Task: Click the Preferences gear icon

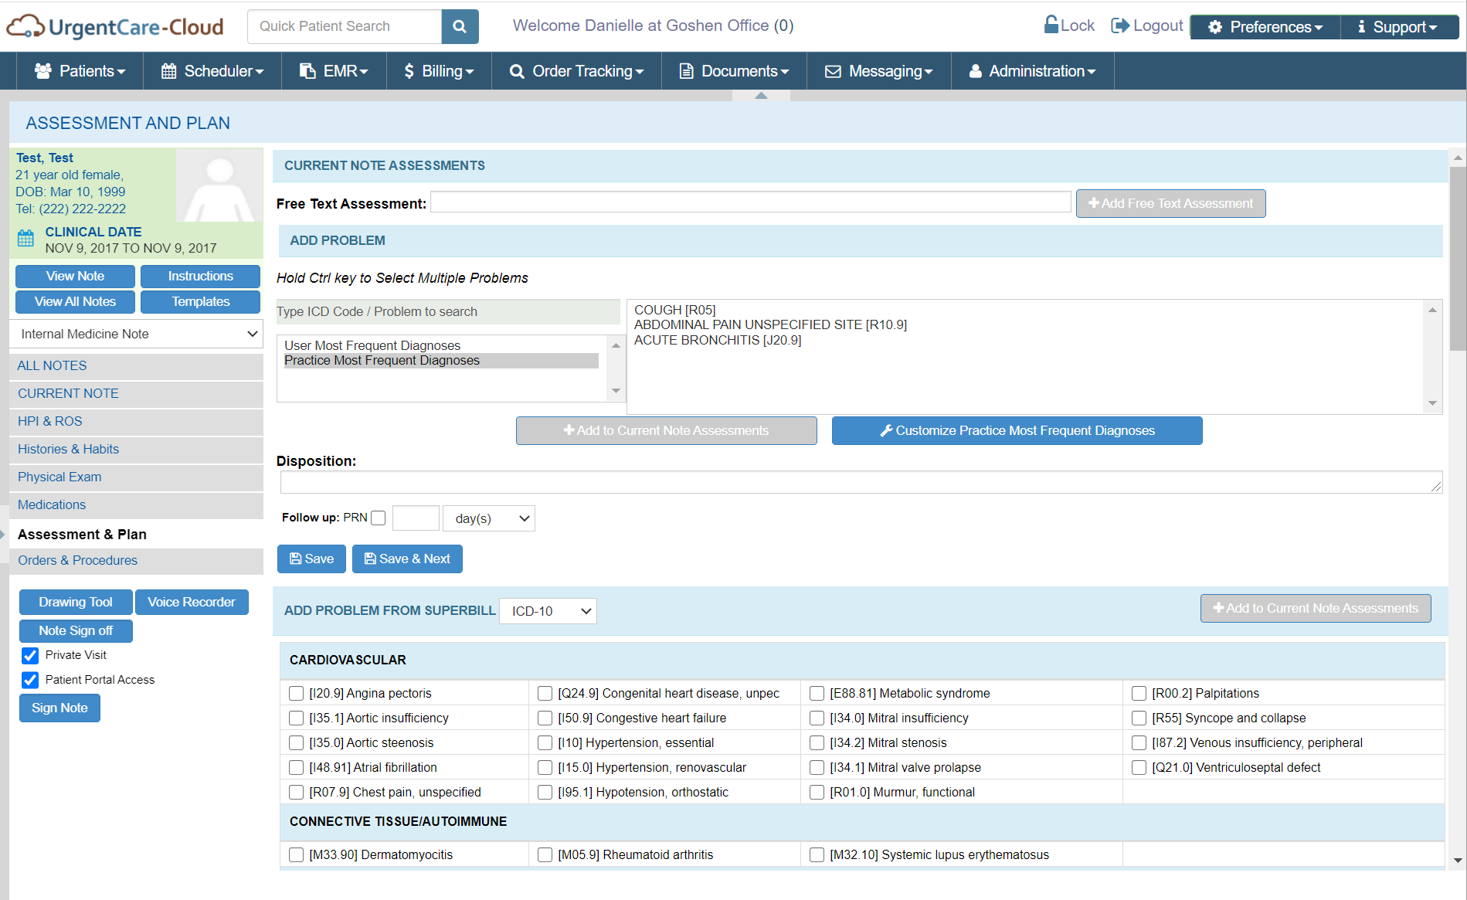Action: coord(1216,26)
